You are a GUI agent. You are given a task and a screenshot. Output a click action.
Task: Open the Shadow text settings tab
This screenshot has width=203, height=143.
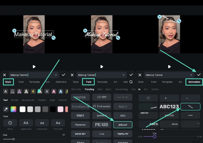(x=42, y=100)
